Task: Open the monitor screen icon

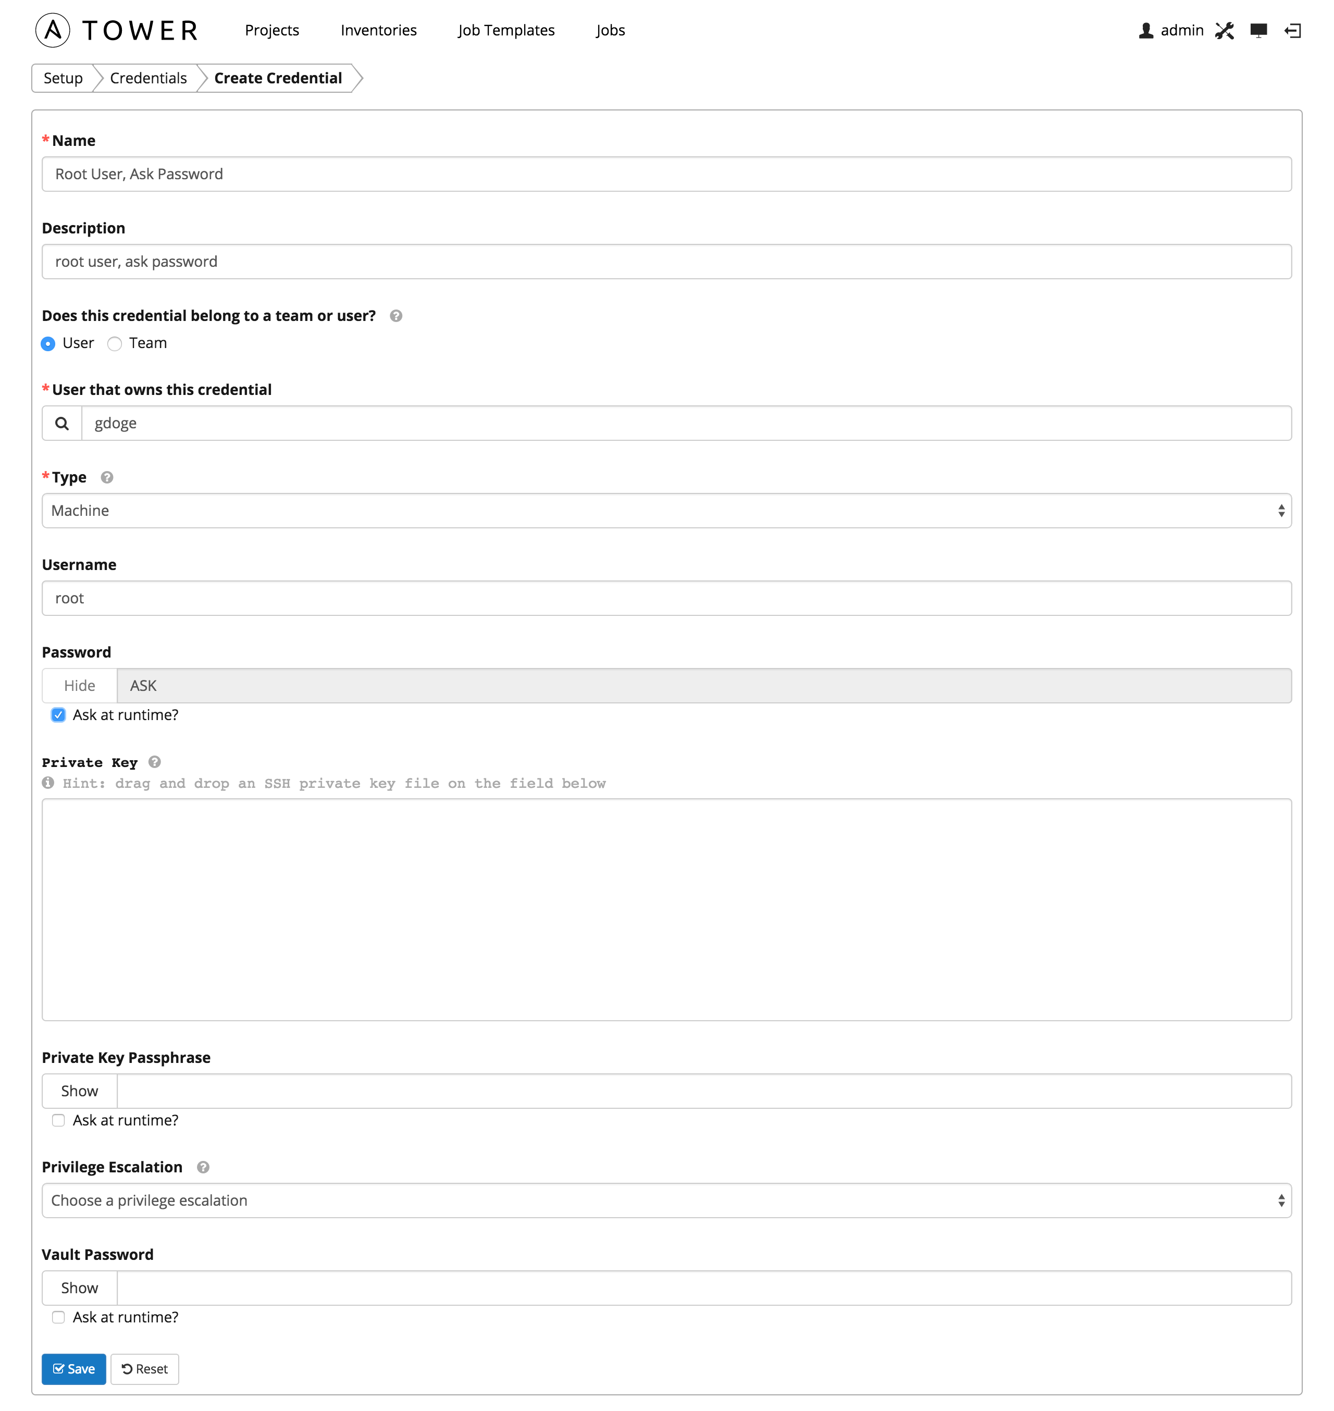Action: [x=1258, y=31]
